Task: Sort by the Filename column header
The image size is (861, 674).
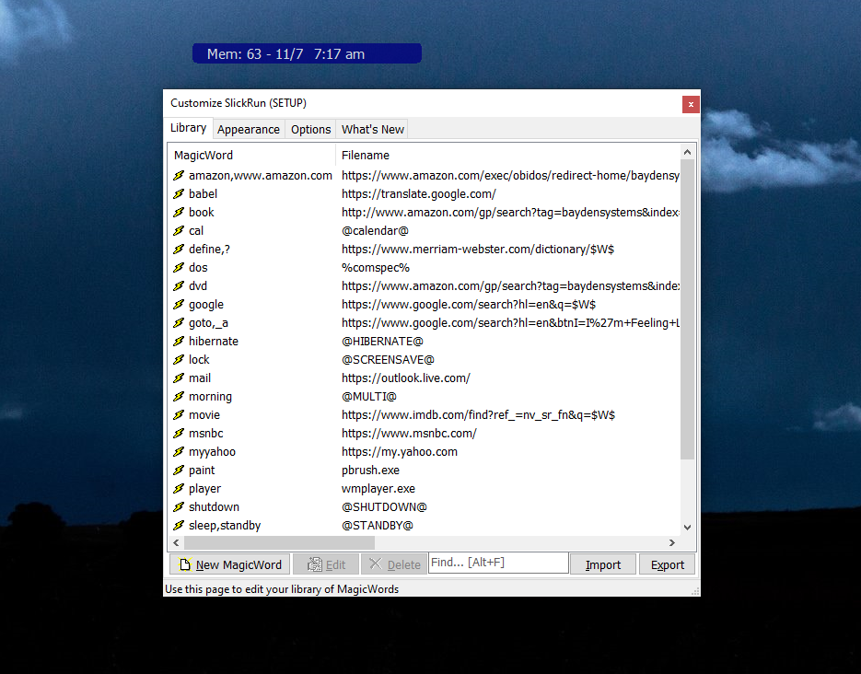Action: tap(508, 156)
